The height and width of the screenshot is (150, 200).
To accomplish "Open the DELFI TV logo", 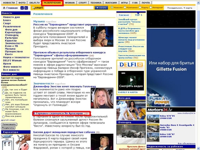I will click(x=131, y=65).
